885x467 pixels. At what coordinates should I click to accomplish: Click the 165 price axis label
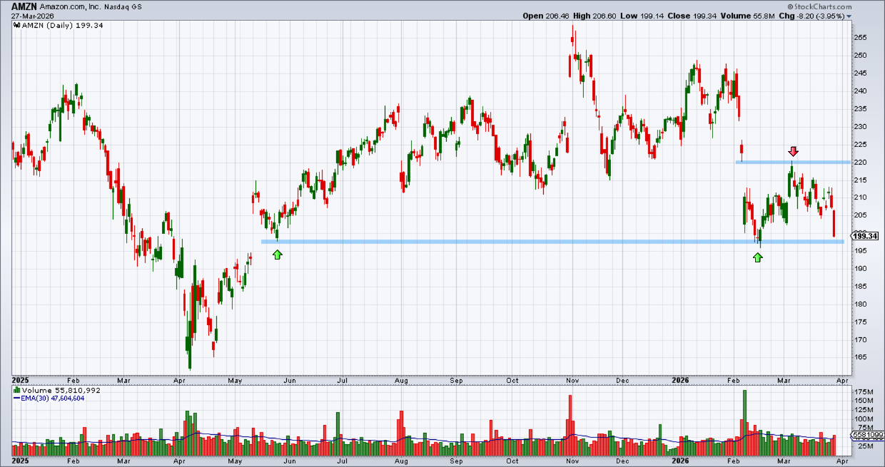click(x=860, y=358)
